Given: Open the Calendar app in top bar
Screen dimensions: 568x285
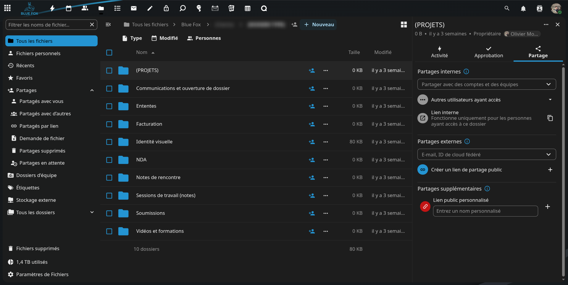Looking at the screenshot, I should click(69, 8).
